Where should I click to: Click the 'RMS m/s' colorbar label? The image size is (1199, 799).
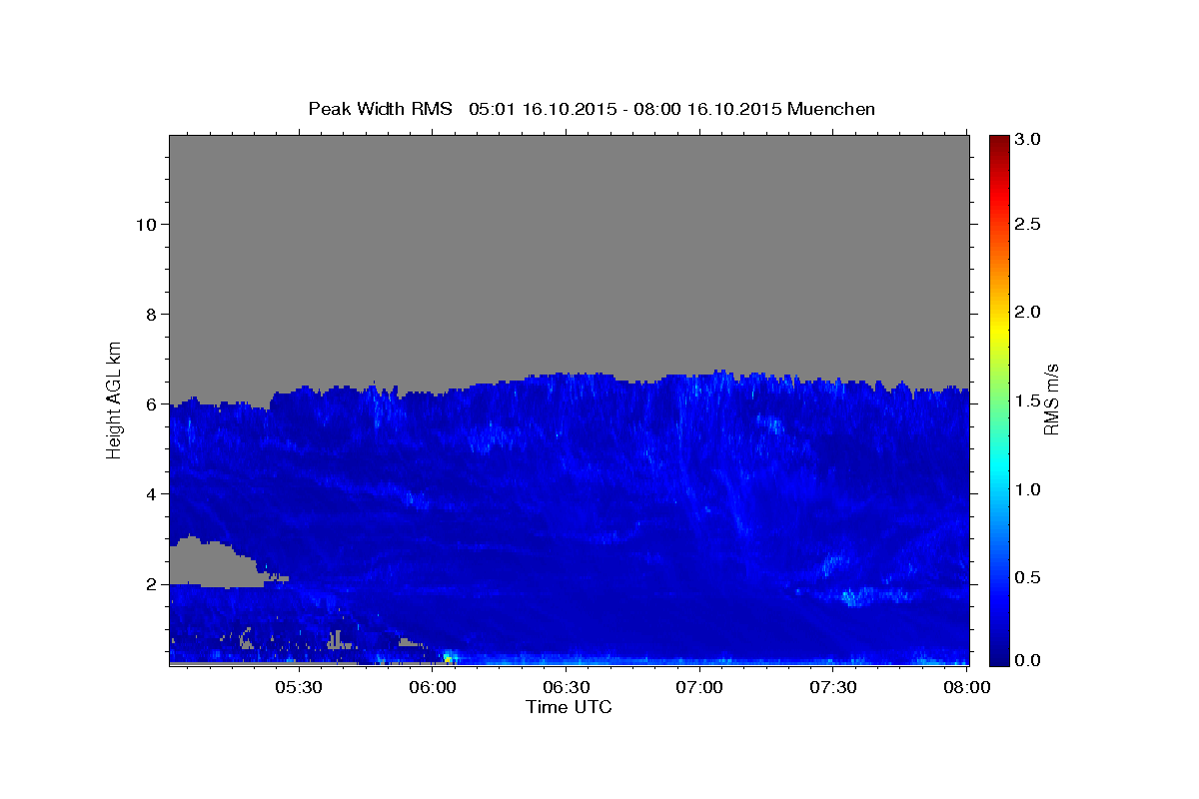click(x=1050, y=399)
